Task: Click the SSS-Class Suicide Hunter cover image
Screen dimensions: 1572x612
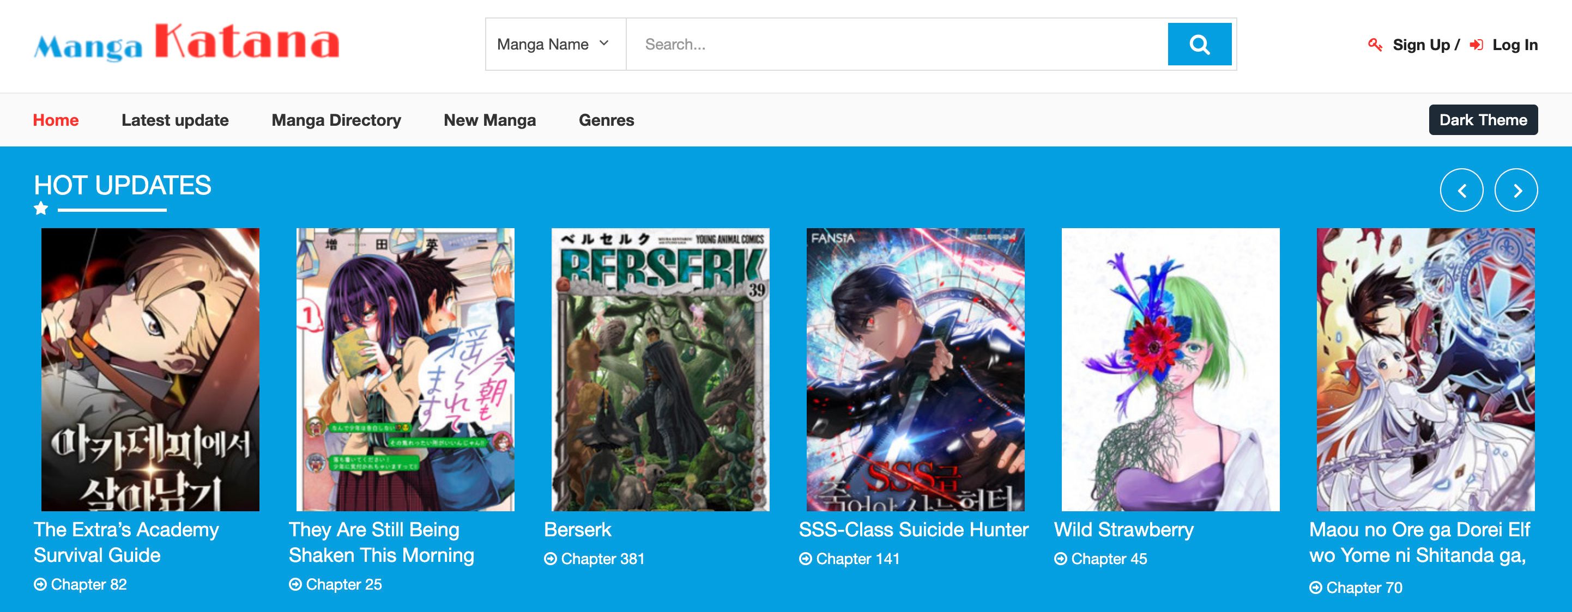Action: coord(915,369)
